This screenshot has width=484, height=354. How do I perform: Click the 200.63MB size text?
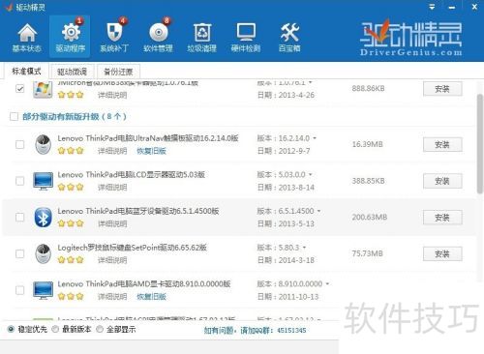tap(370, 218)
